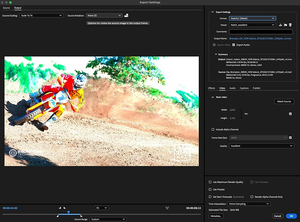The image size is (300, 222).
Task: Click the Width value 3,840
Action: [232, 110]
